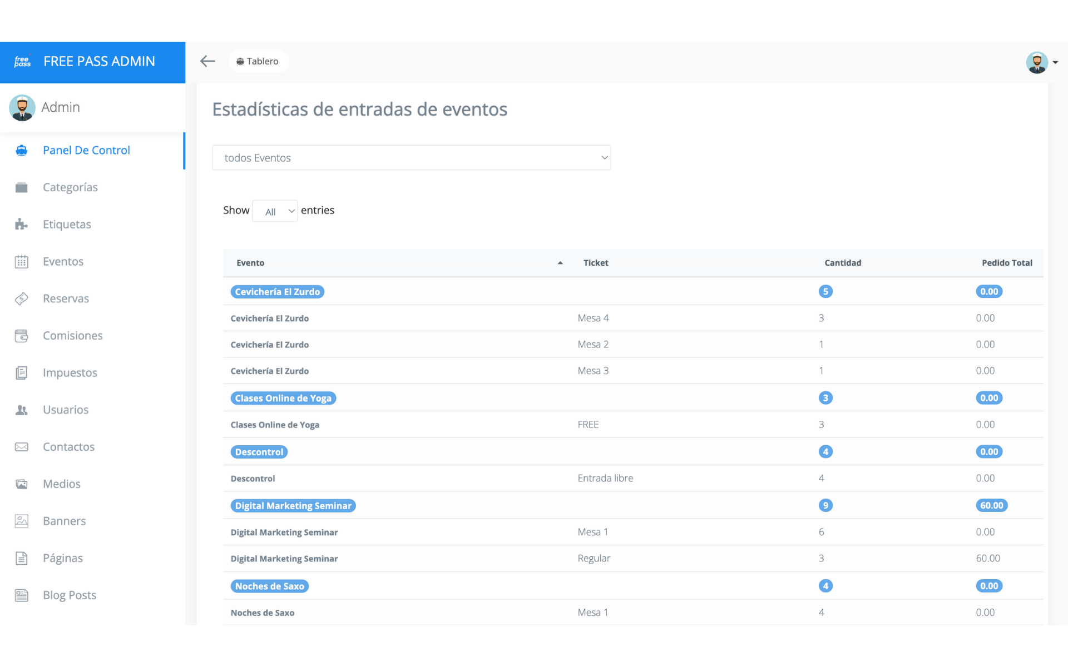The image size is (1068, 667).
Task: Click the Eventos calendar icon
Action: tap(22, 262)
